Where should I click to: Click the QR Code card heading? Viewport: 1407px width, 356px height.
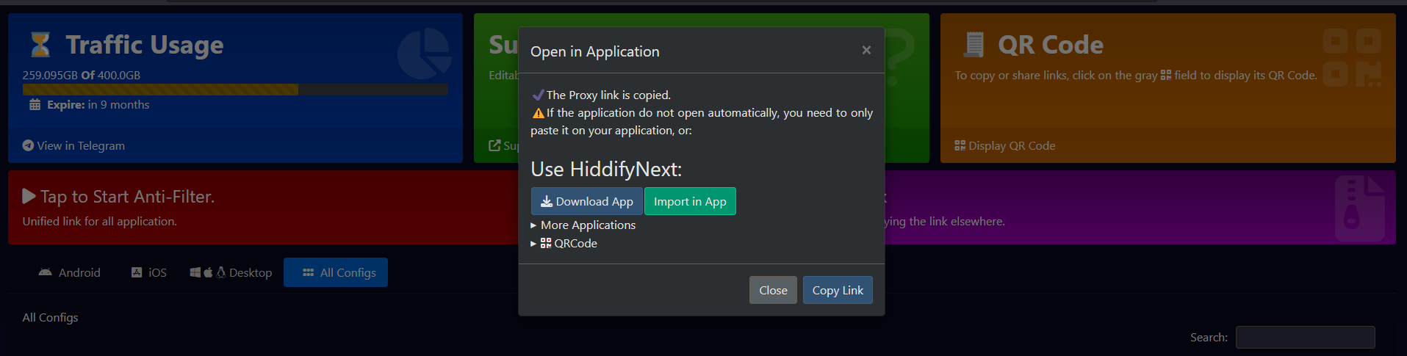click(1051, 45)
